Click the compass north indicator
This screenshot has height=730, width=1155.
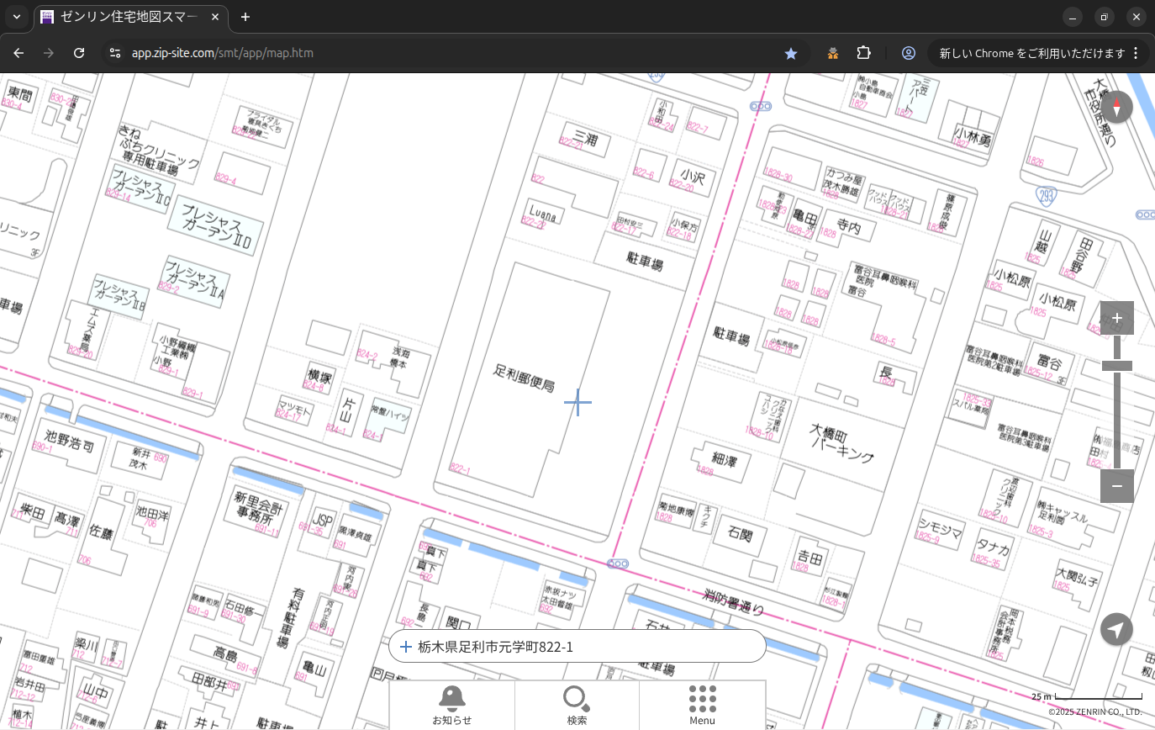pyautogui.click(x=1116, y=108)
